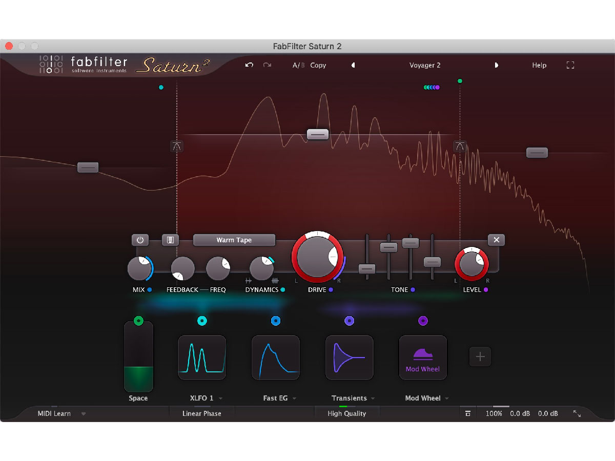Click the FabFilter logo
The height and width of the screenshot is (461, 615).
pos(83,65)
